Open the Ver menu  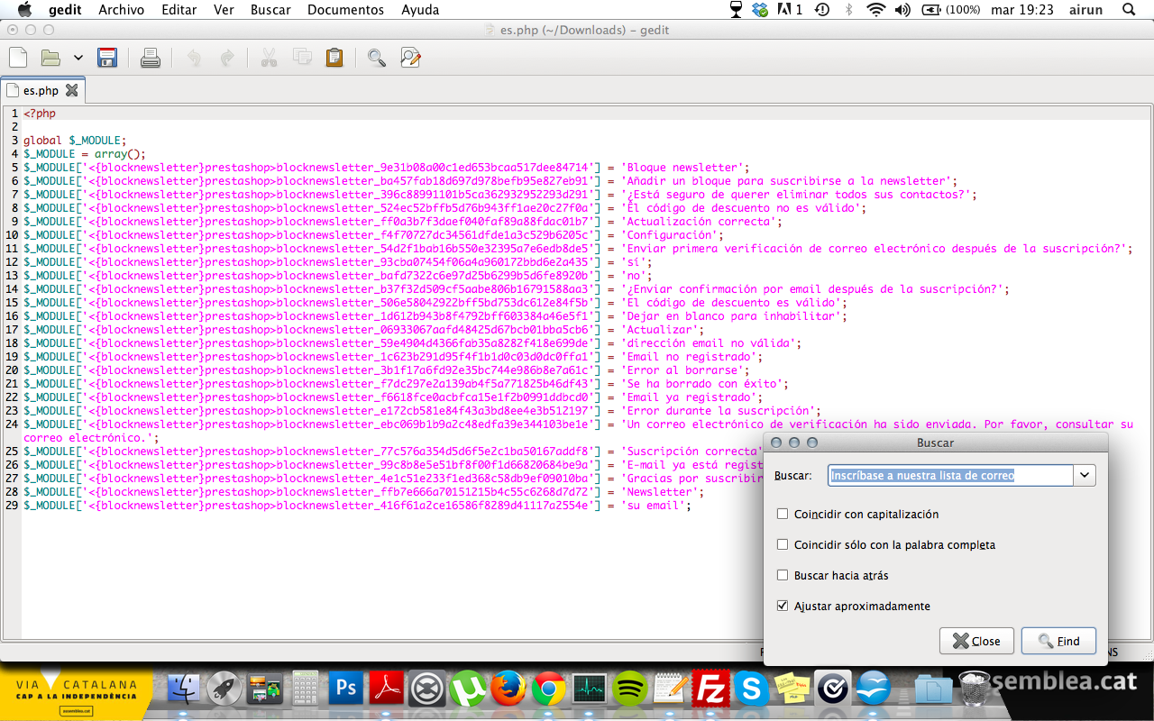coord(224,10)
